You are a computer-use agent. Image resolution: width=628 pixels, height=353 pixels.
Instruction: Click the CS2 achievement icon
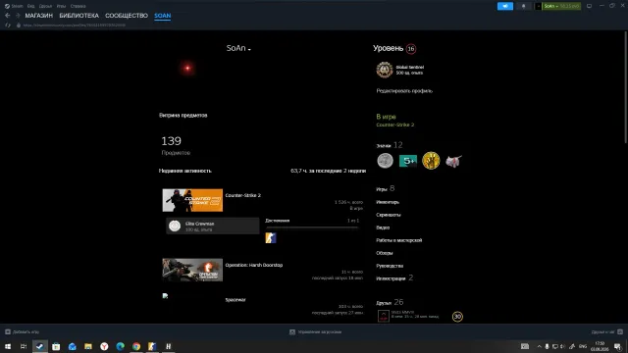(x=271, y=237)
